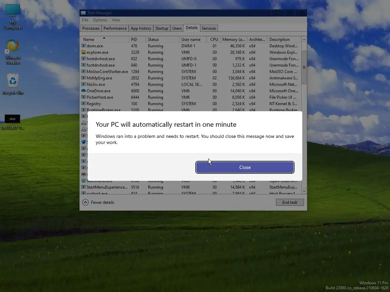The image size is (390, 292).
Task: Collapse with Fewer details chevron icon
Action: tap(85, 202)
